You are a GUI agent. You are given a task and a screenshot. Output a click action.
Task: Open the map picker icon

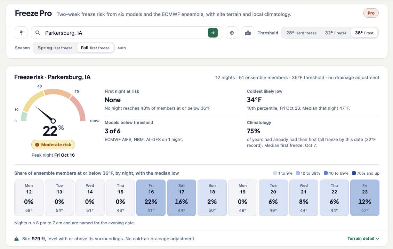(248, 33)
